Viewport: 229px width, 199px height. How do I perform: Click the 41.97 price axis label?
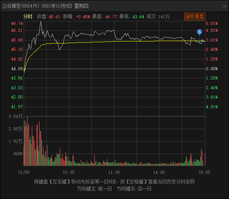pyautogui.click(x=17, y=107)
